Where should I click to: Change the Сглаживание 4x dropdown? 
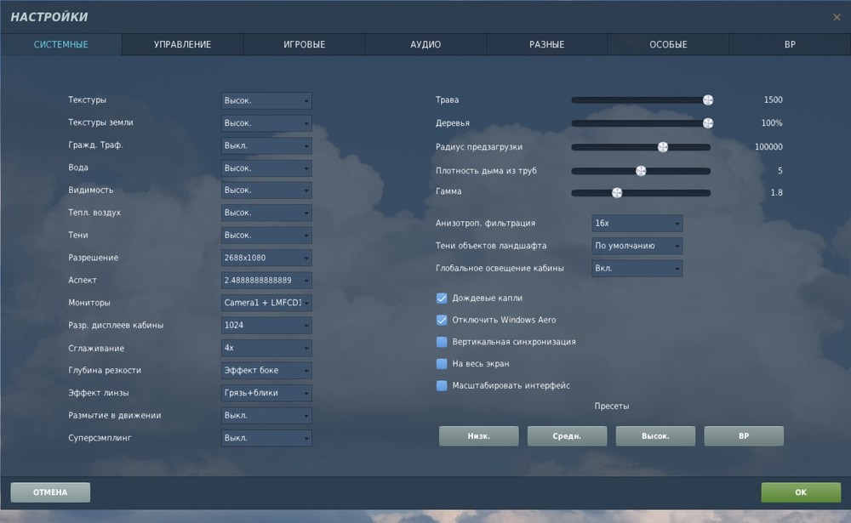coord(266,348)
